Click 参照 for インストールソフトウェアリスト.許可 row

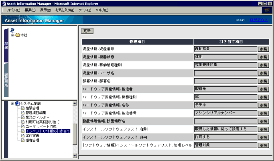coord(263,137)
